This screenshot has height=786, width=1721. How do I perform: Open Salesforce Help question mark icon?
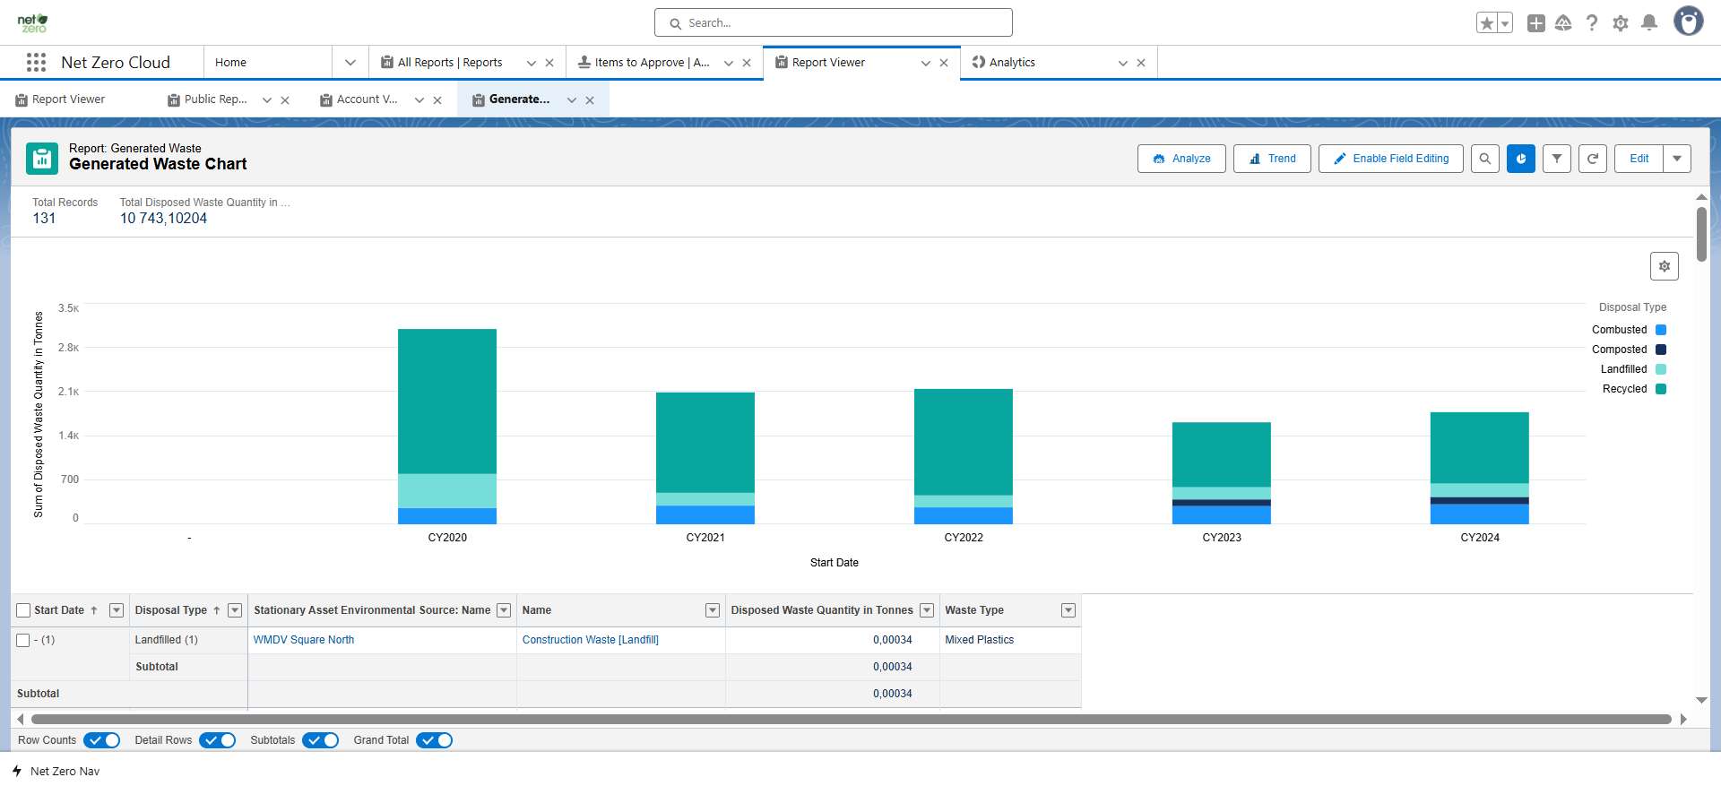[1592, 23]
